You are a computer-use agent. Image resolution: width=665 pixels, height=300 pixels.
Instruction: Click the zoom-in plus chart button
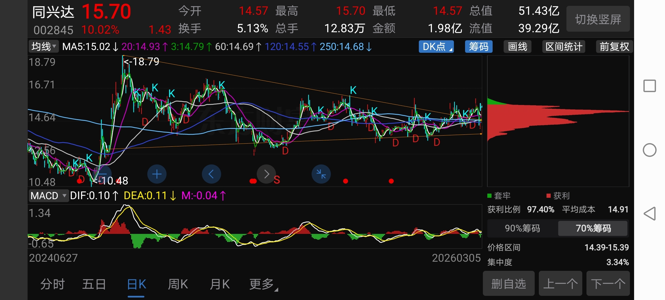[157, 174]
